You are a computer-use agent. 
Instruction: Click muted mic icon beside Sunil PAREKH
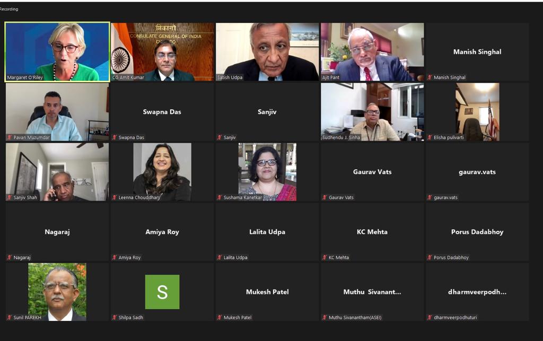pos(10,318)
